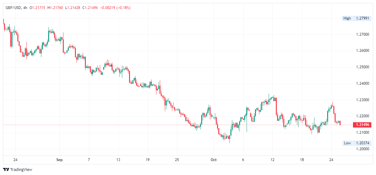Click the Sep marker on the time axis

[x=59, y=160]
